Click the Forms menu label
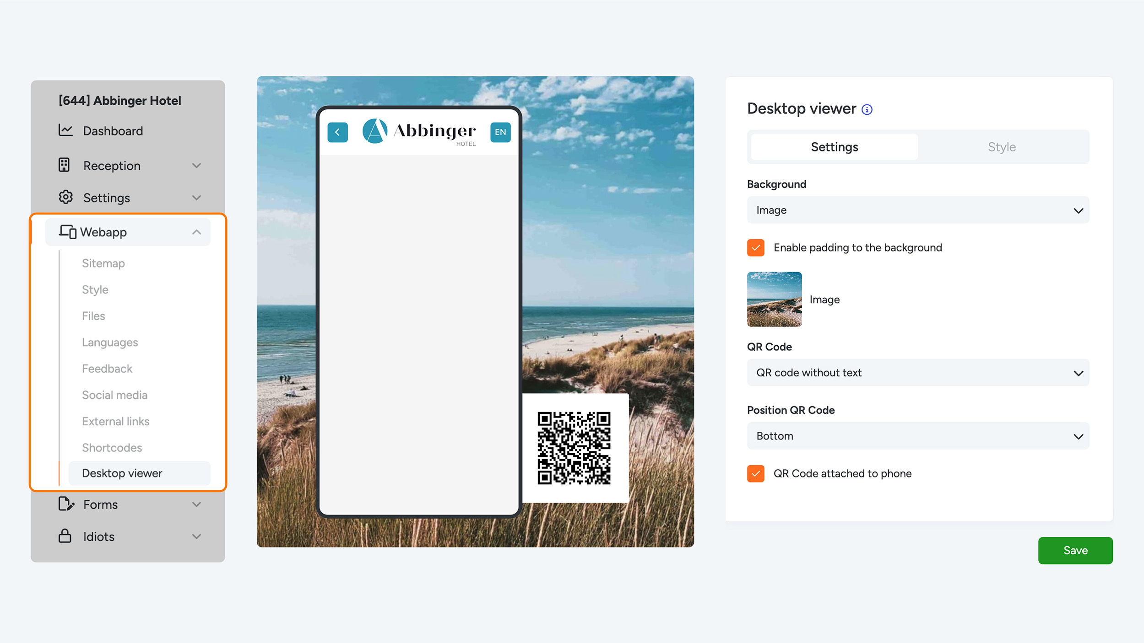Image resolution: width=1144 pixels, height=643 pixels. [100, 504]
